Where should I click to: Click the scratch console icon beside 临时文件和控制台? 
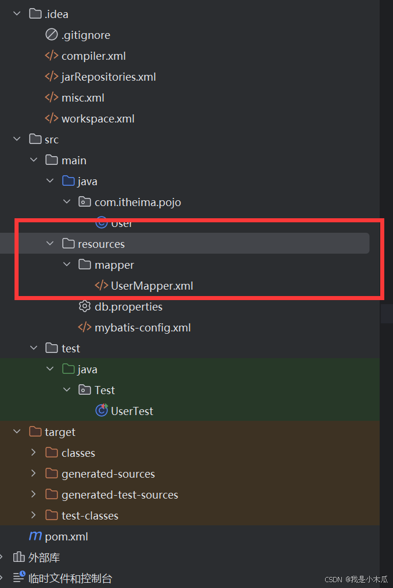[19, 578]
